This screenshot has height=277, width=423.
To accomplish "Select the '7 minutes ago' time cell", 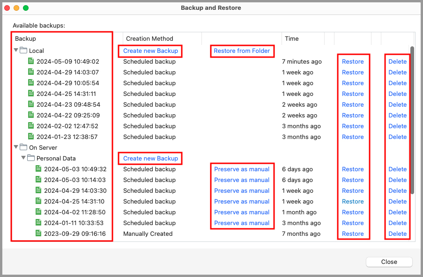I will [x=302, y=61].
